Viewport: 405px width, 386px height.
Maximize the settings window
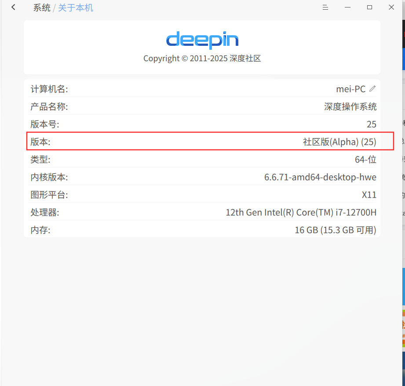point(370,7)
